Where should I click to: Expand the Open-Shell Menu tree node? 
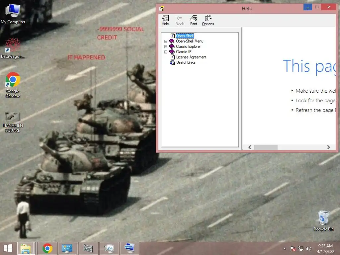pyautogui.click(x=166, y=41)
